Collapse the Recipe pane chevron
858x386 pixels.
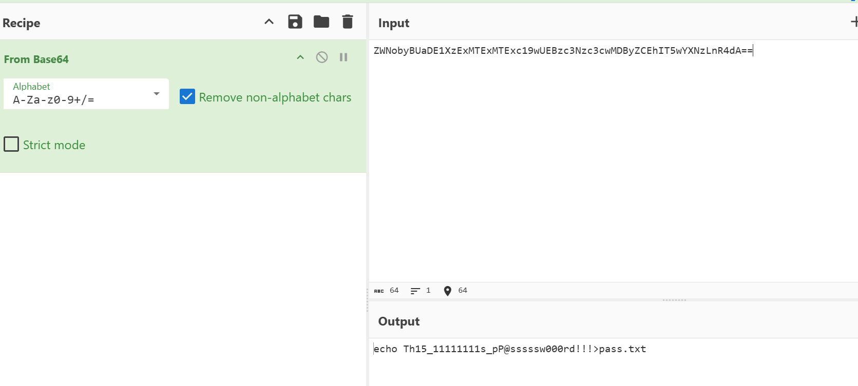[269, 22]
